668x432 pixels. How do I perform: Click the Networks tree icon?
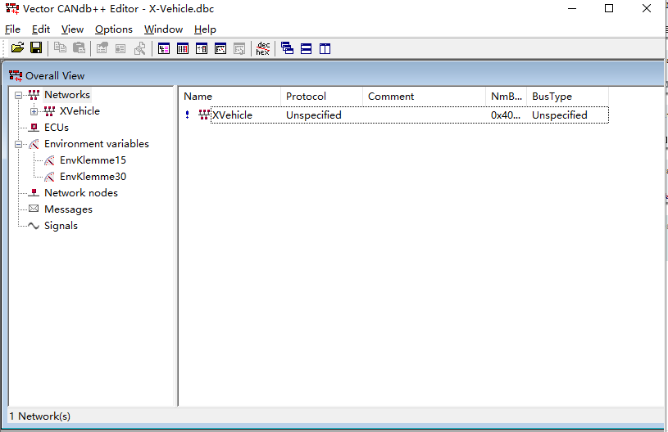[x=34, y=95]
